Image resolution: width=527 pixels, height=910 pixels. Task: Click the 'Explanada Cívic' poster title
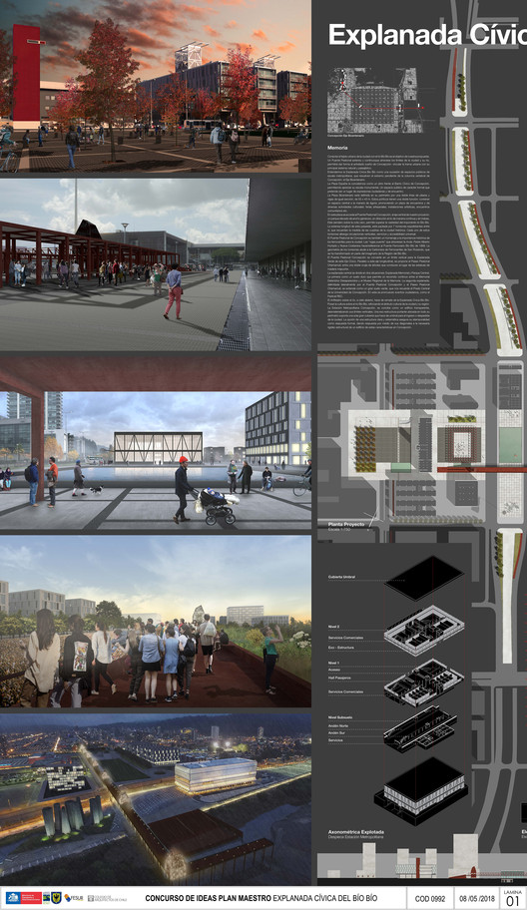[427, 35]
